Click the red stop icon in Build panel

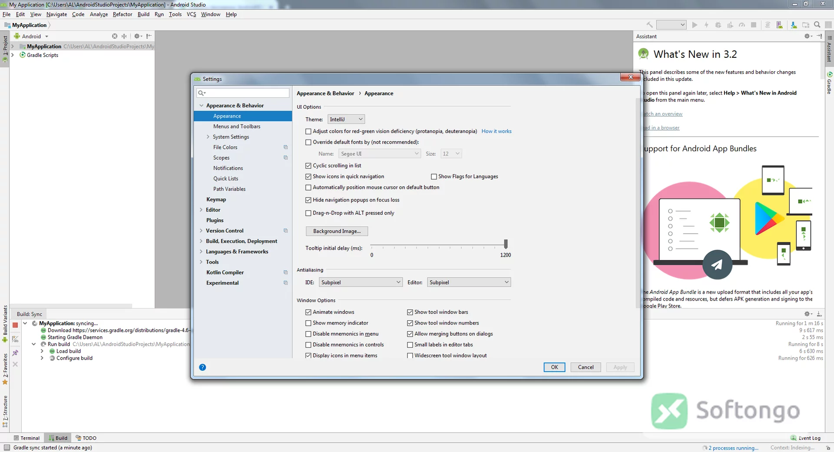(15, 325)
